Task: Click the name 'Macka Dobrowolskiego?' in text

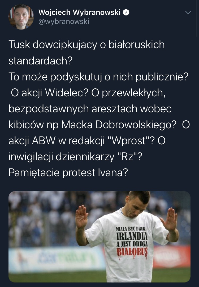Action: (x=119, y=125)
